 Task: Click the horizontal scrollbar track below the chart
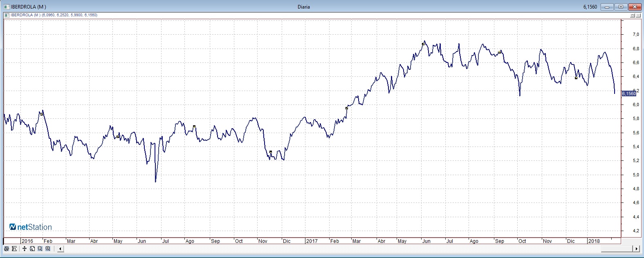[x=348, y=249]
